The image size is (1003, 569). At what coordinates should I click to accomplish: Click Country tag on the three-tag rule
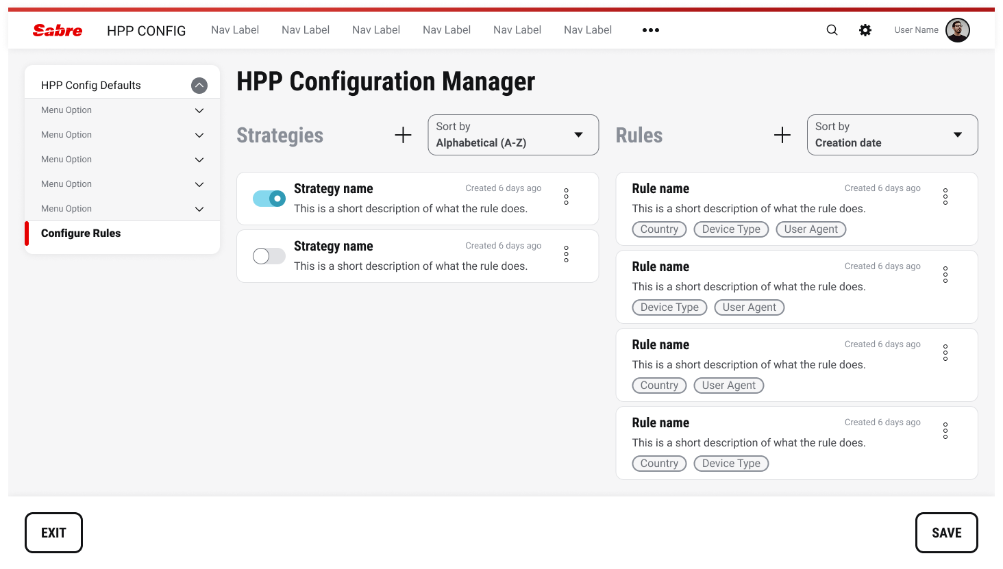(659, 229)
